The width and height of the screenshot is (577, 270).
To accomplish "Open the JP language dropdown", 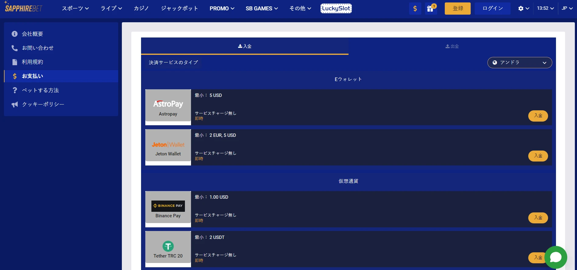I will [567, 9].
